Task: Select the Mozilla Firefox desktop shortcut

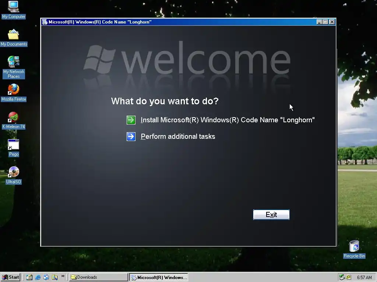Action: tap(14, 93)
